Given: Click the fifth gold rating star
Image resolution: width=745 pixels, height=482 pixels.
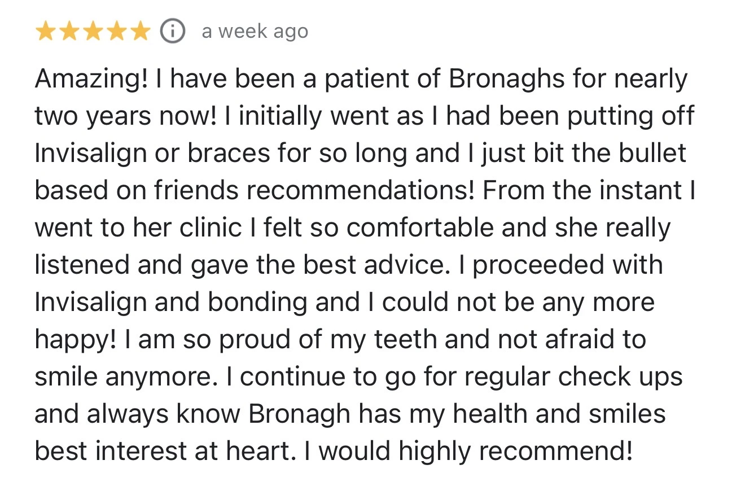Looking at the screenshot, I should click(x=139, y=32).
